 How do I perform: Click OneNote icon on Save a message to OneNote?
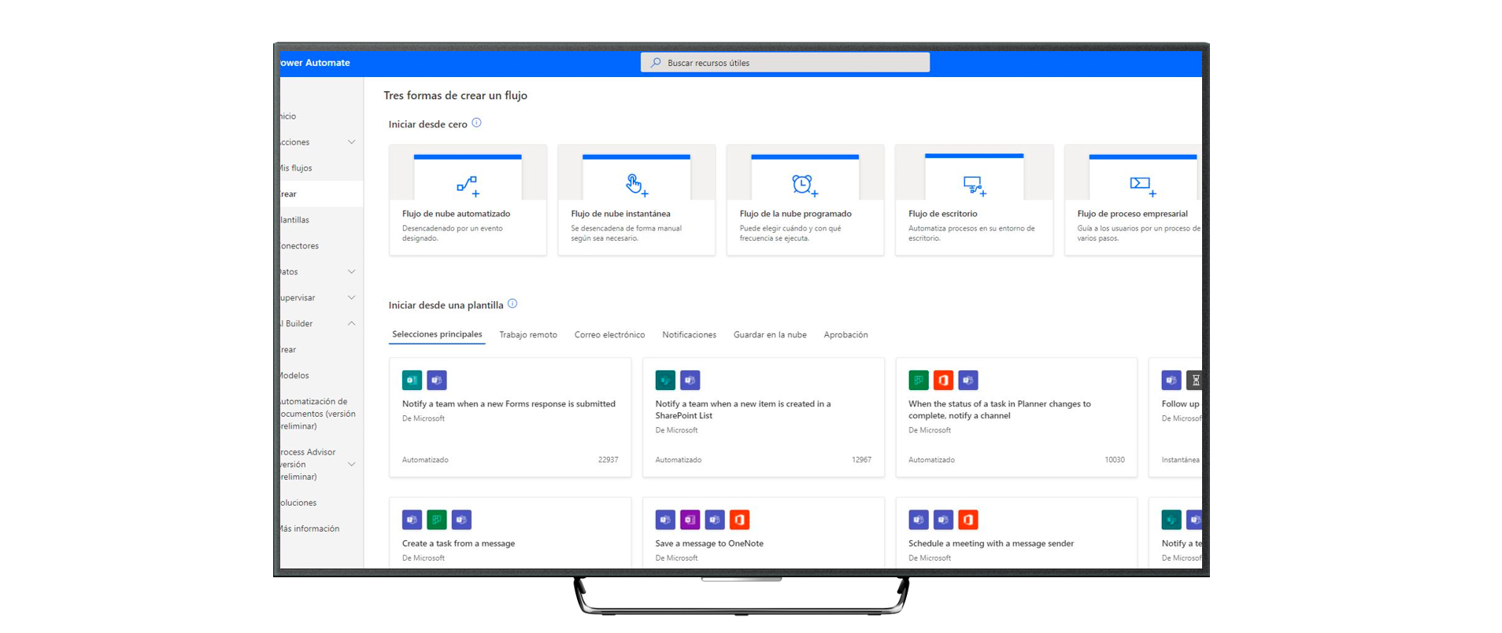tap(690, 520)
